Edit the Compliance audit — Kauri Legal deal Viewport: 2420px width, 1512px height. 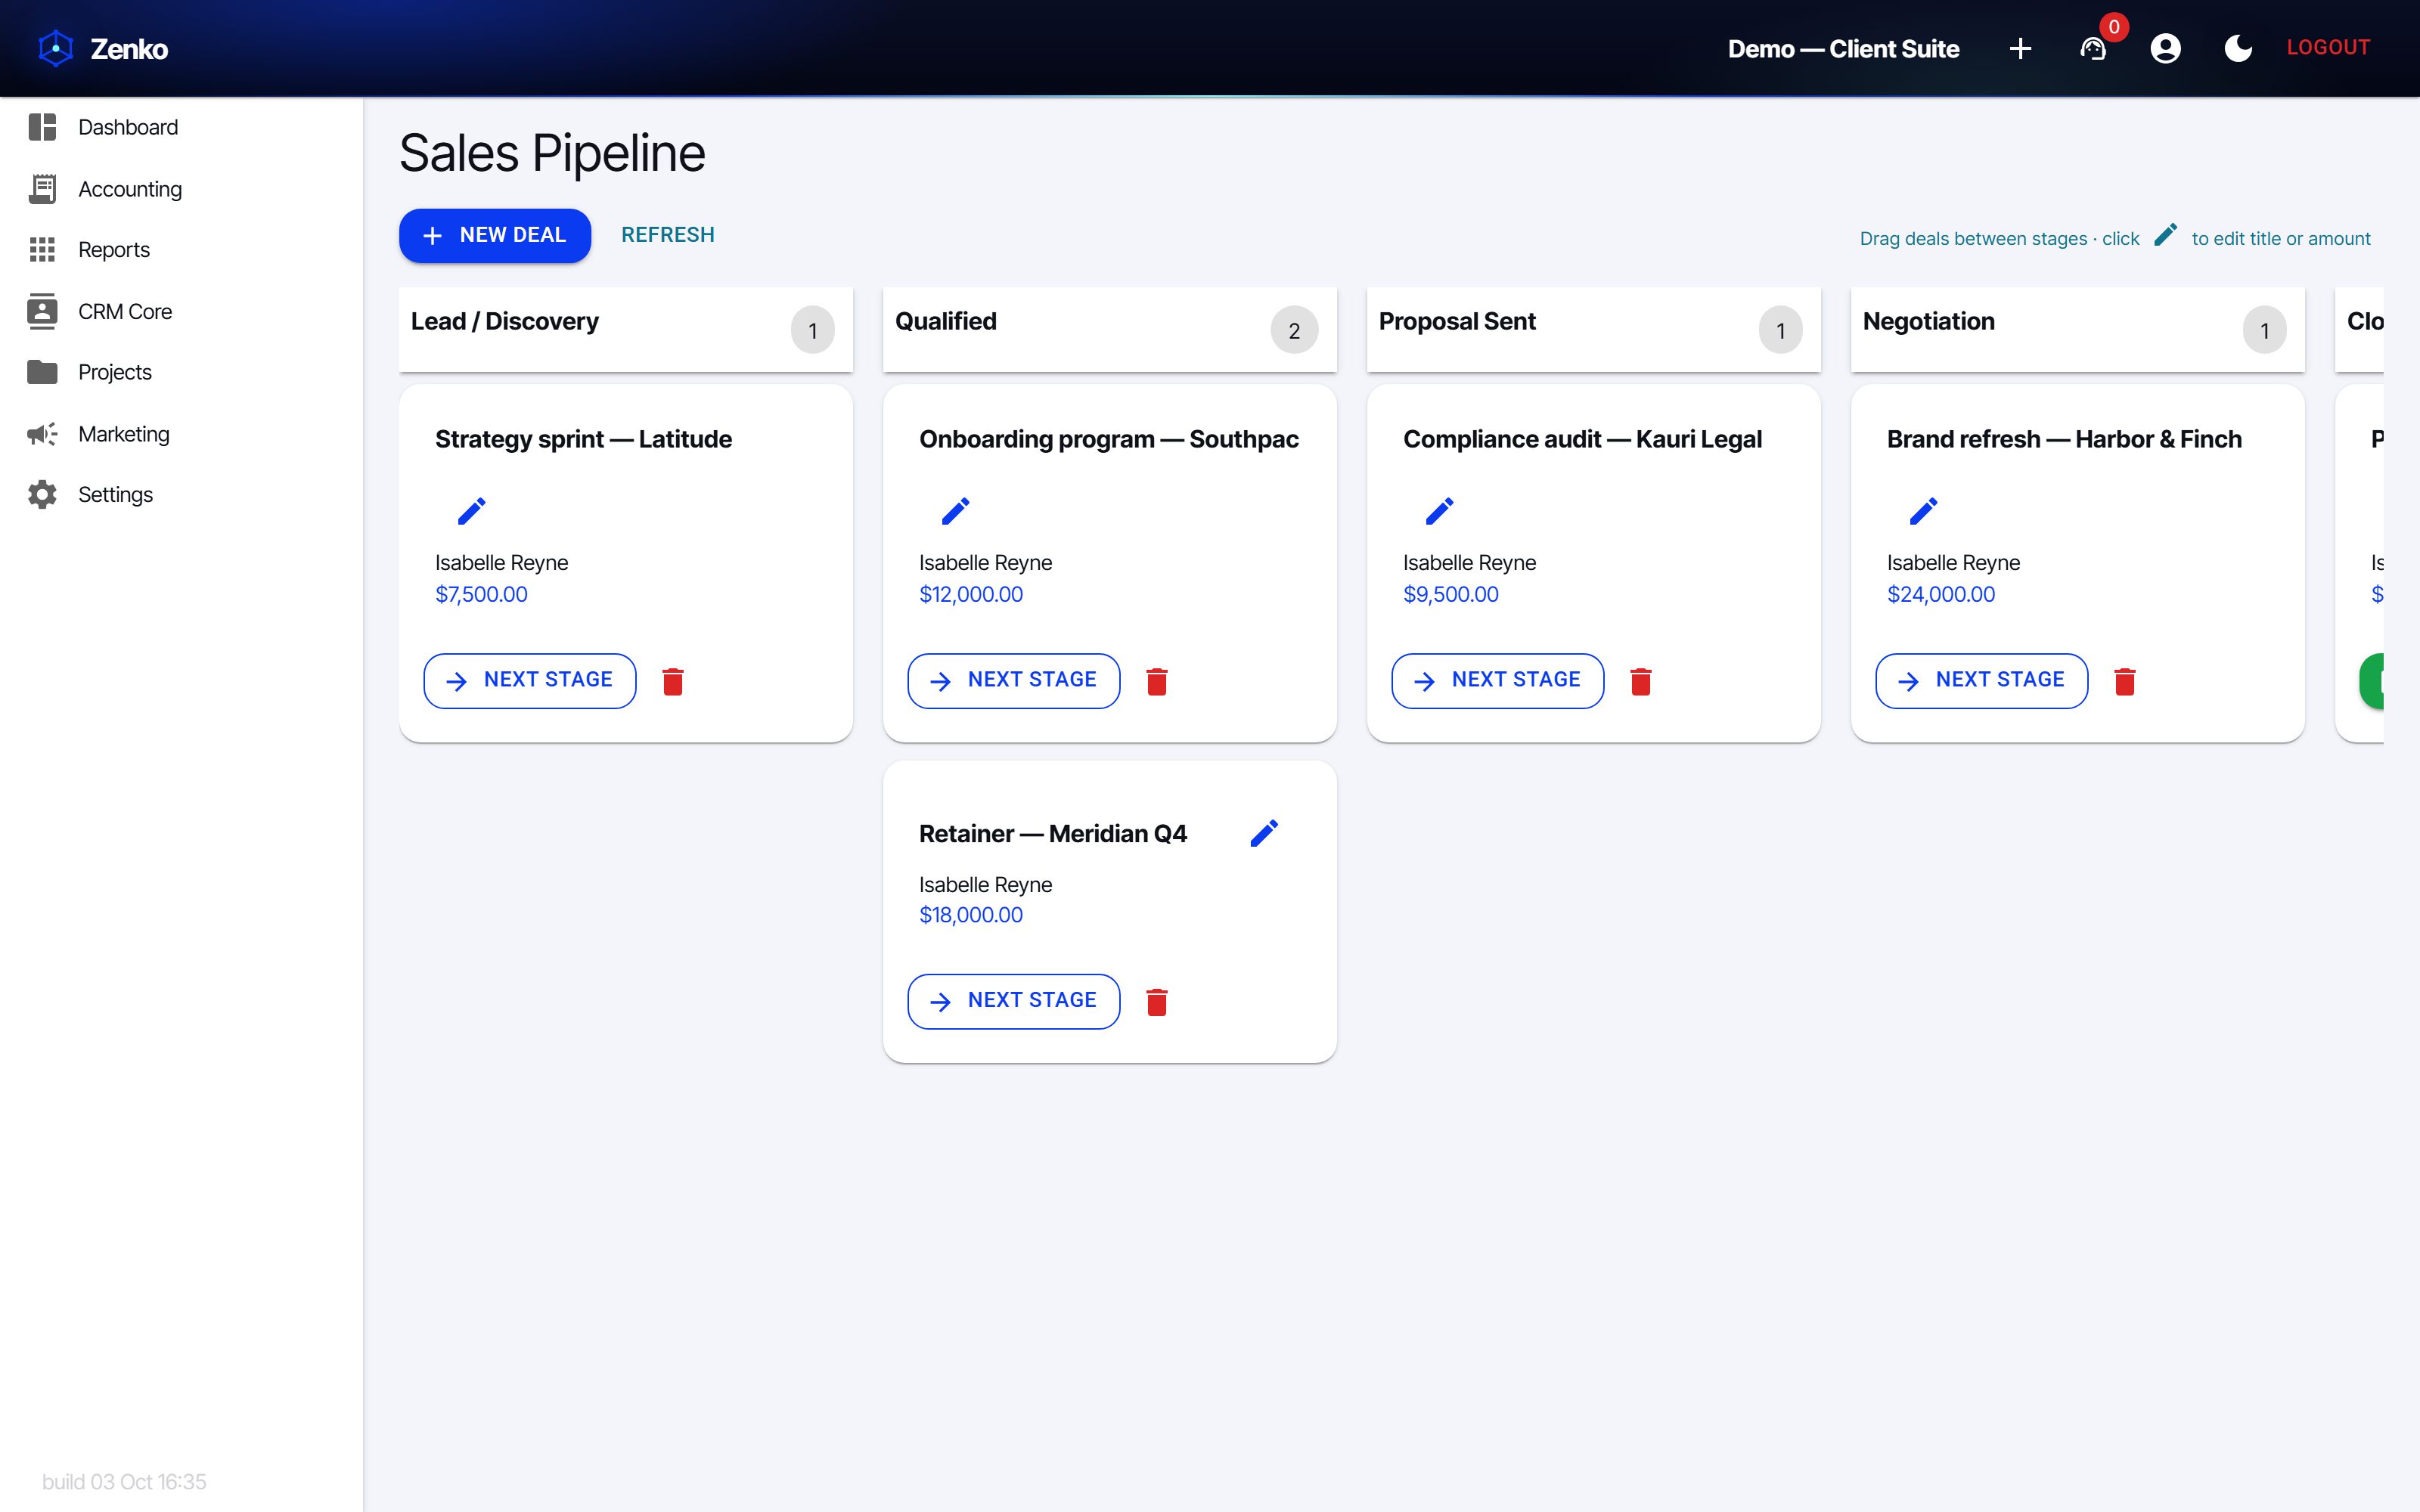(x=1439, y=511)
